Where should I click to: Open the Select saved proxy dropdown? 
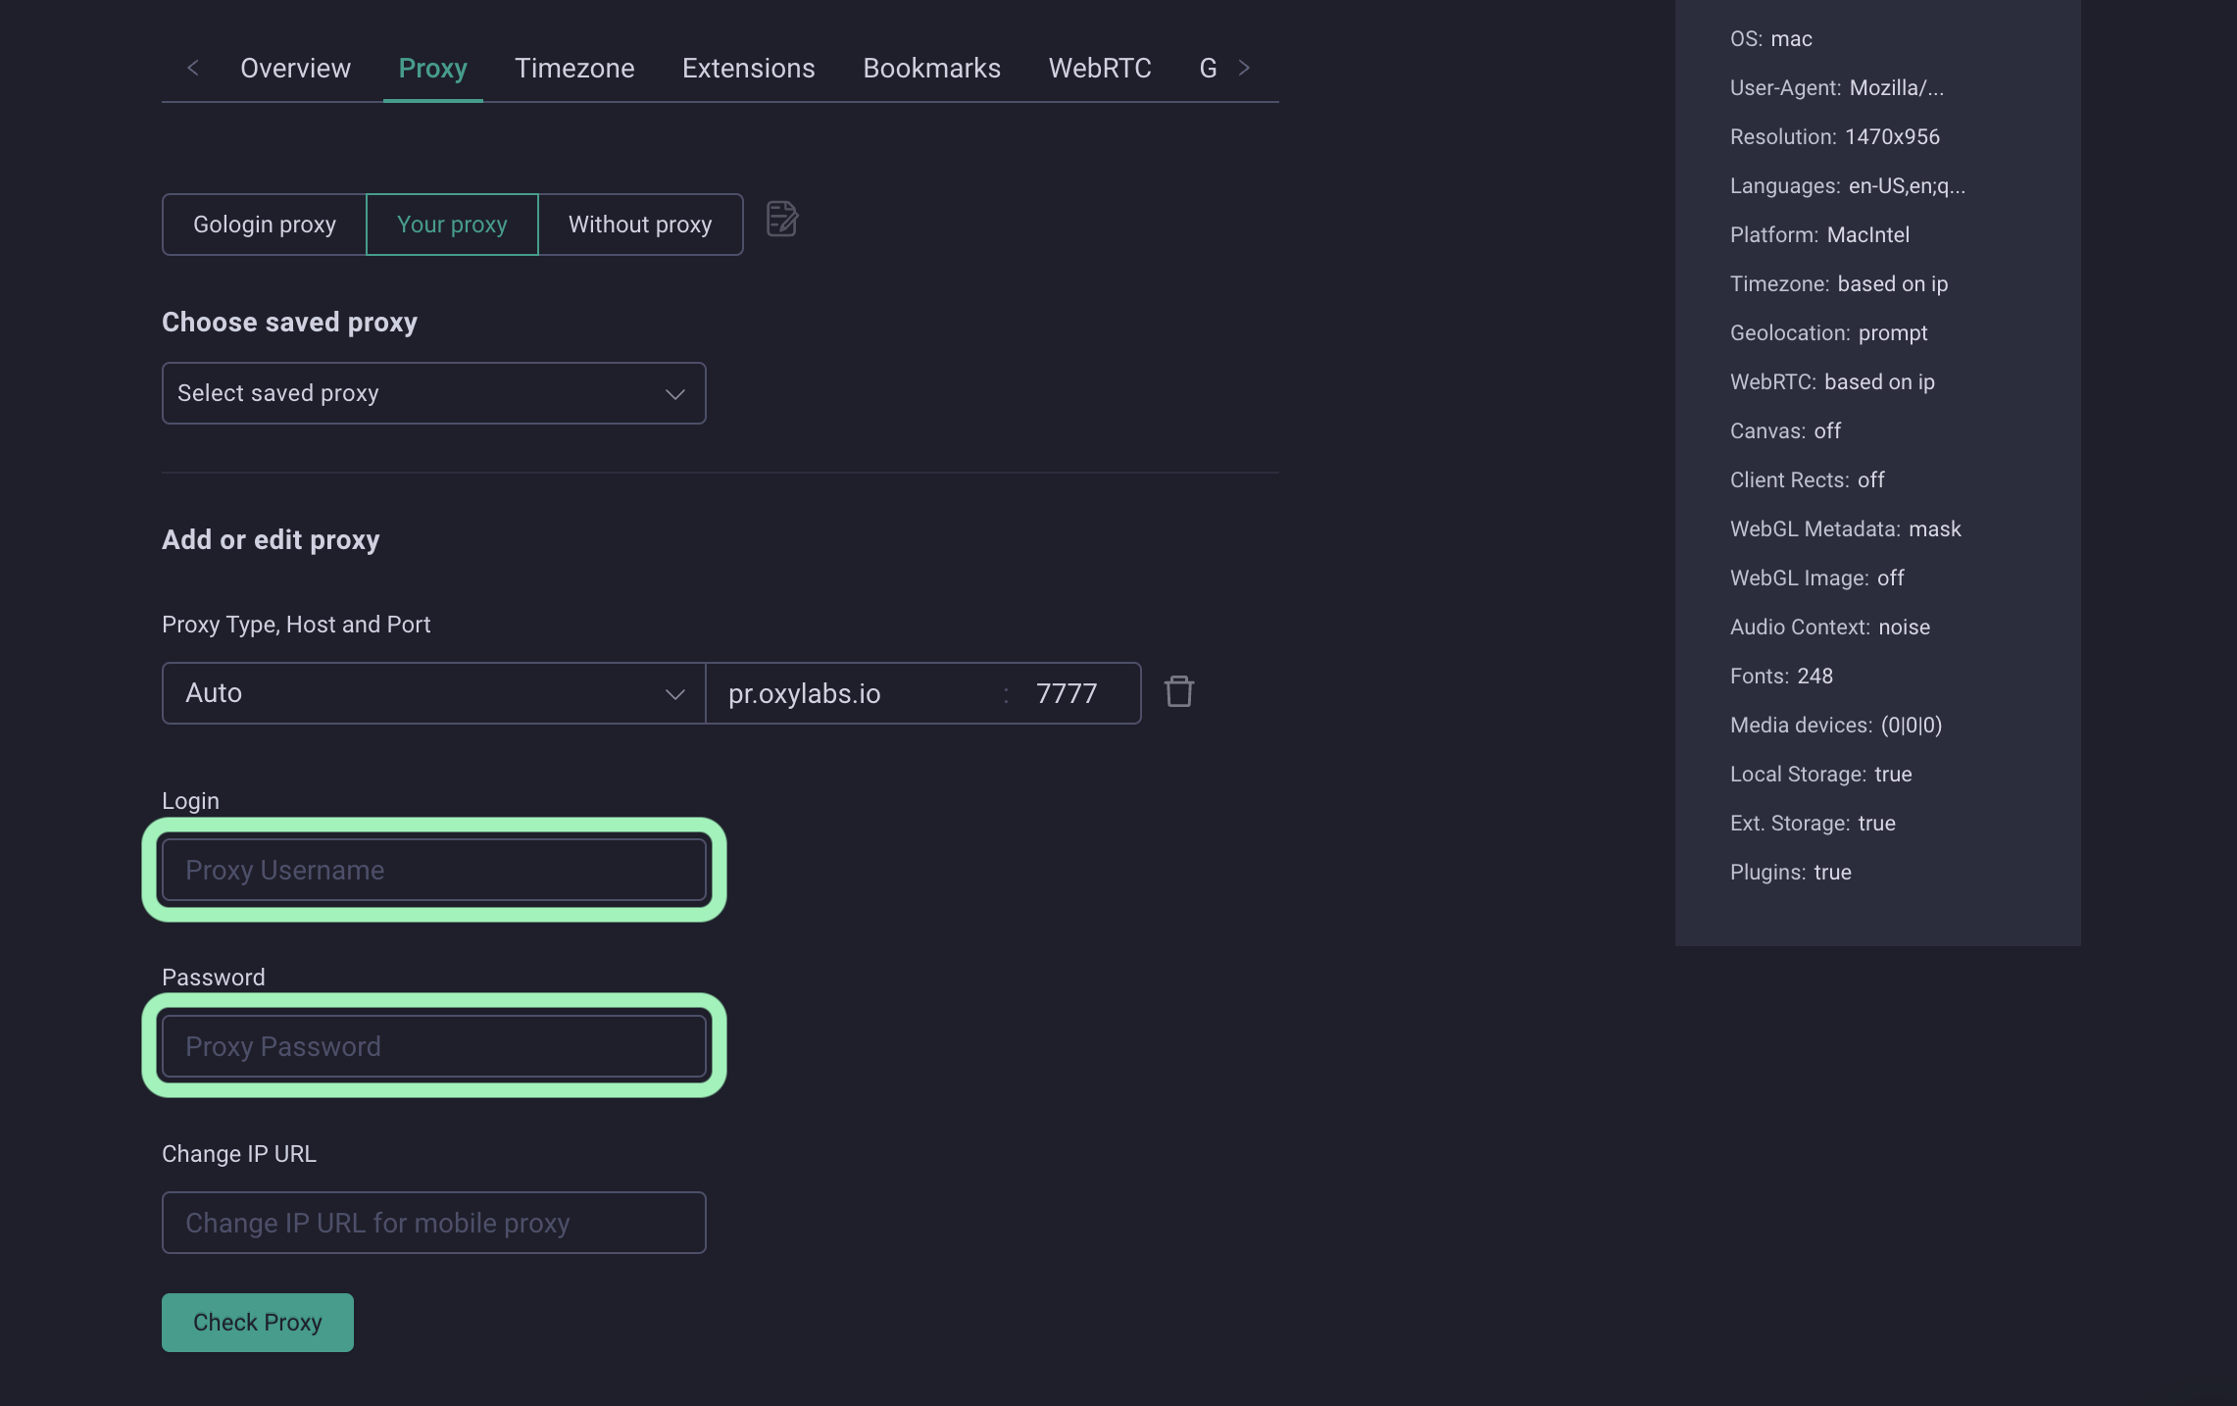433,393
